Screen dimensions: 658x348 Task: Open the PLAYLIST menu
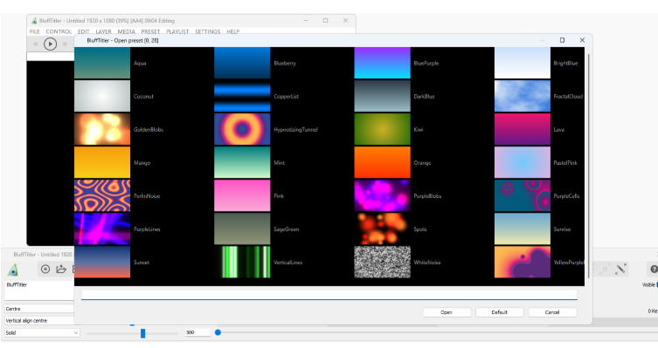coord(177,31)
